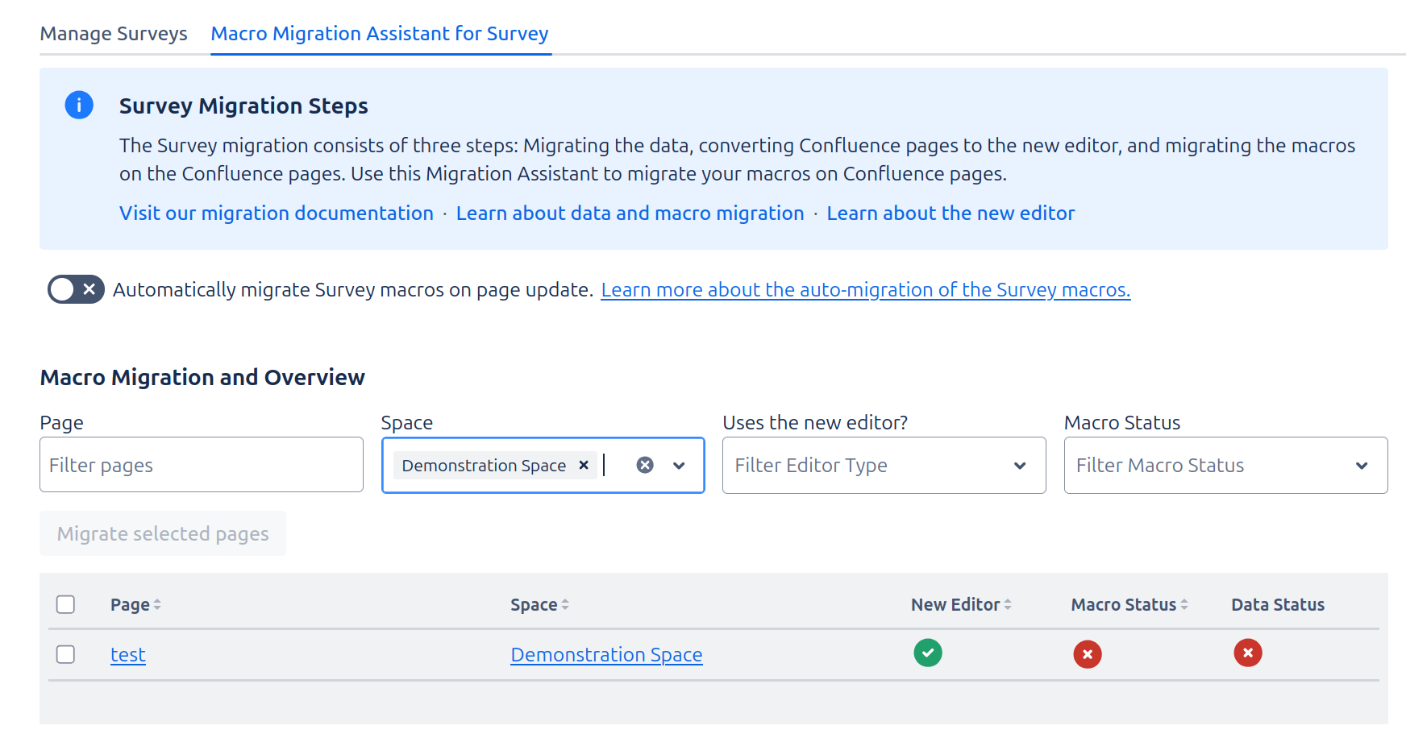Expand the Space dropdown chevron

(679, 465)
